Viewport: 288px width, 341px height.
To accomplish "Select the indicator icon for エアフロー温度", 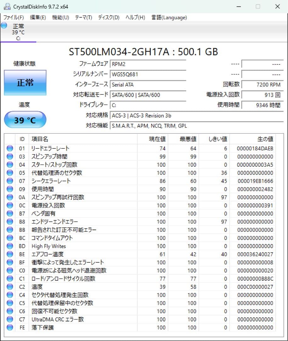I will [9, 254].
